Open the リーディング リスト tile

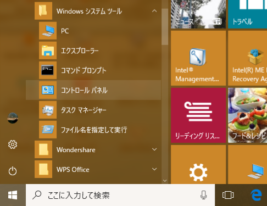coord(198,115)
